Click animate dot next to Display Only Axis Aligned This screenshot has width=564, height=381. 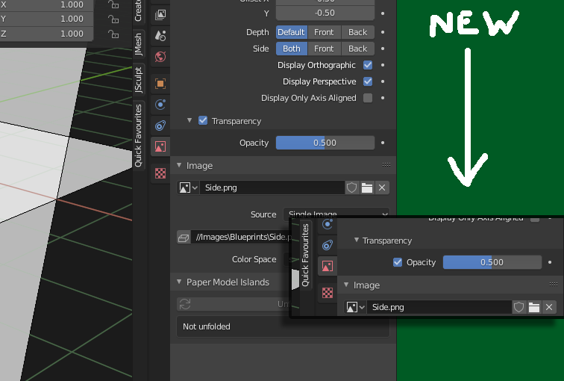[x=383, y=98]
